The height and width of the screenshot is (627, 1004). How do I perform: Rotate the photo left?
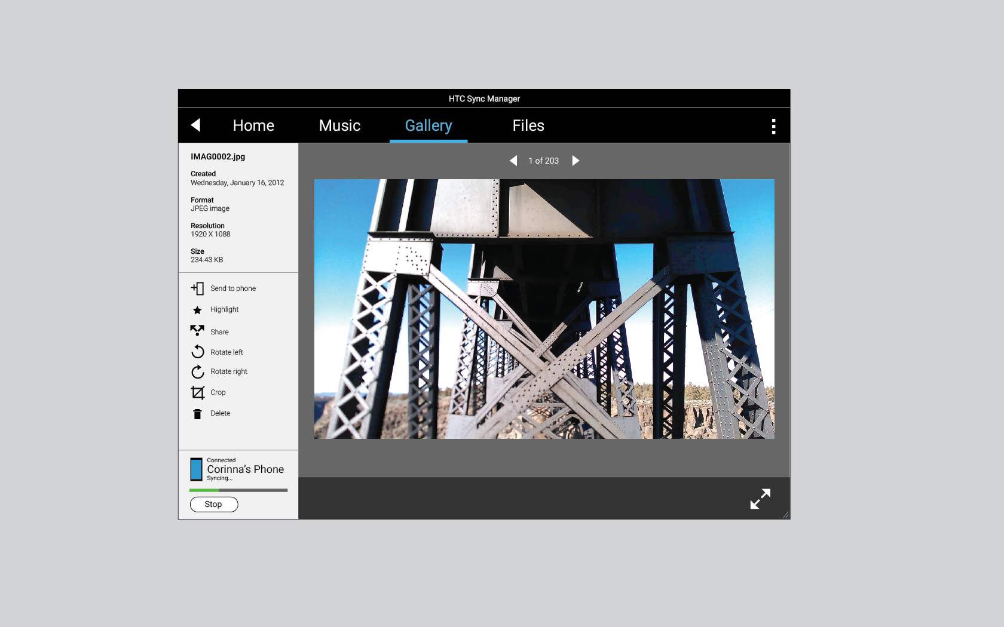[198, 352]
